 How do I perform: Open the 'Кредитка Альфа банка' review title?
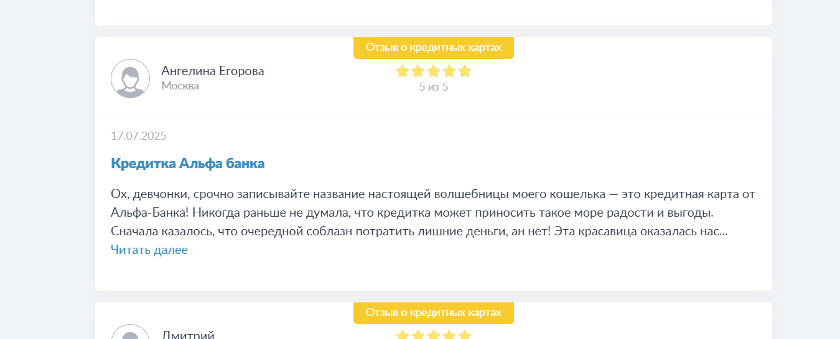(188, 163)
